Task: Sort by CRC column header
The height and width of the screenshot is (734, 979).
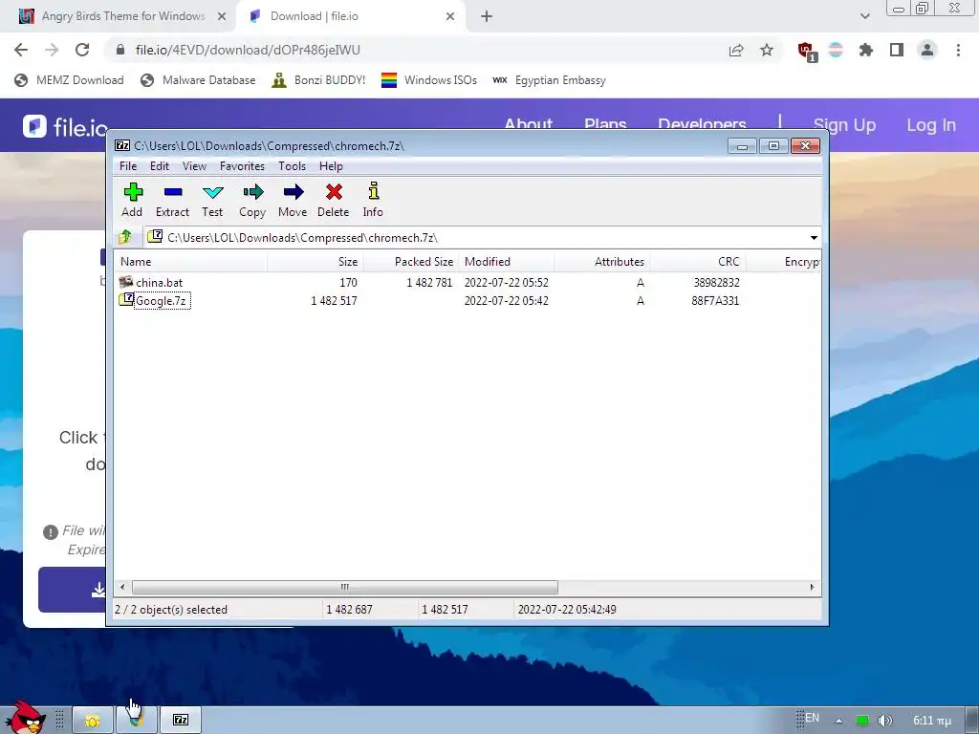Action: (697, 262)
